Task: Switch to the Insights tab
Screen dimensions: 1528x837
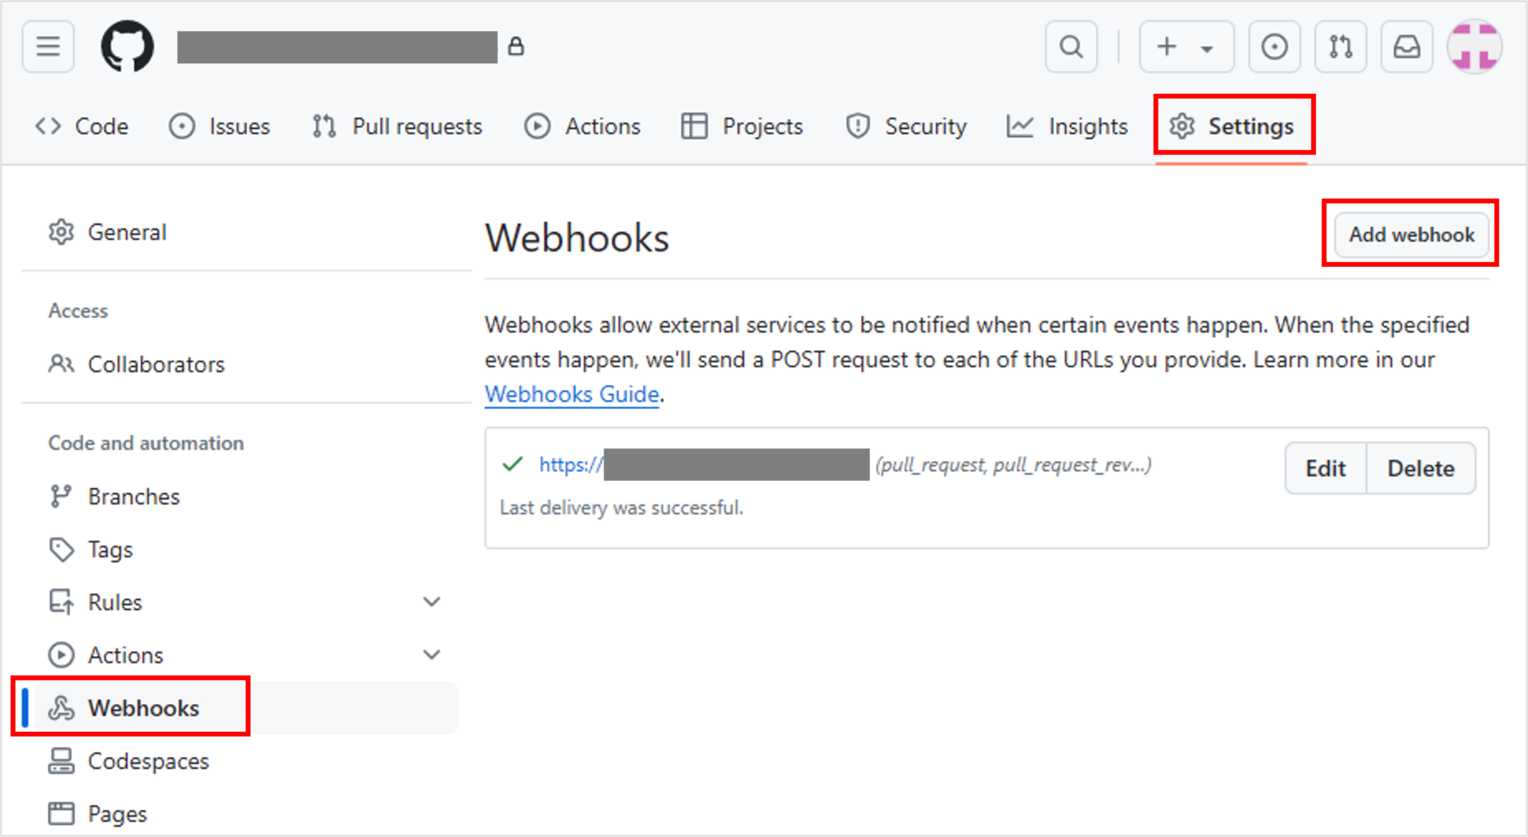Action: [1067, 127]
